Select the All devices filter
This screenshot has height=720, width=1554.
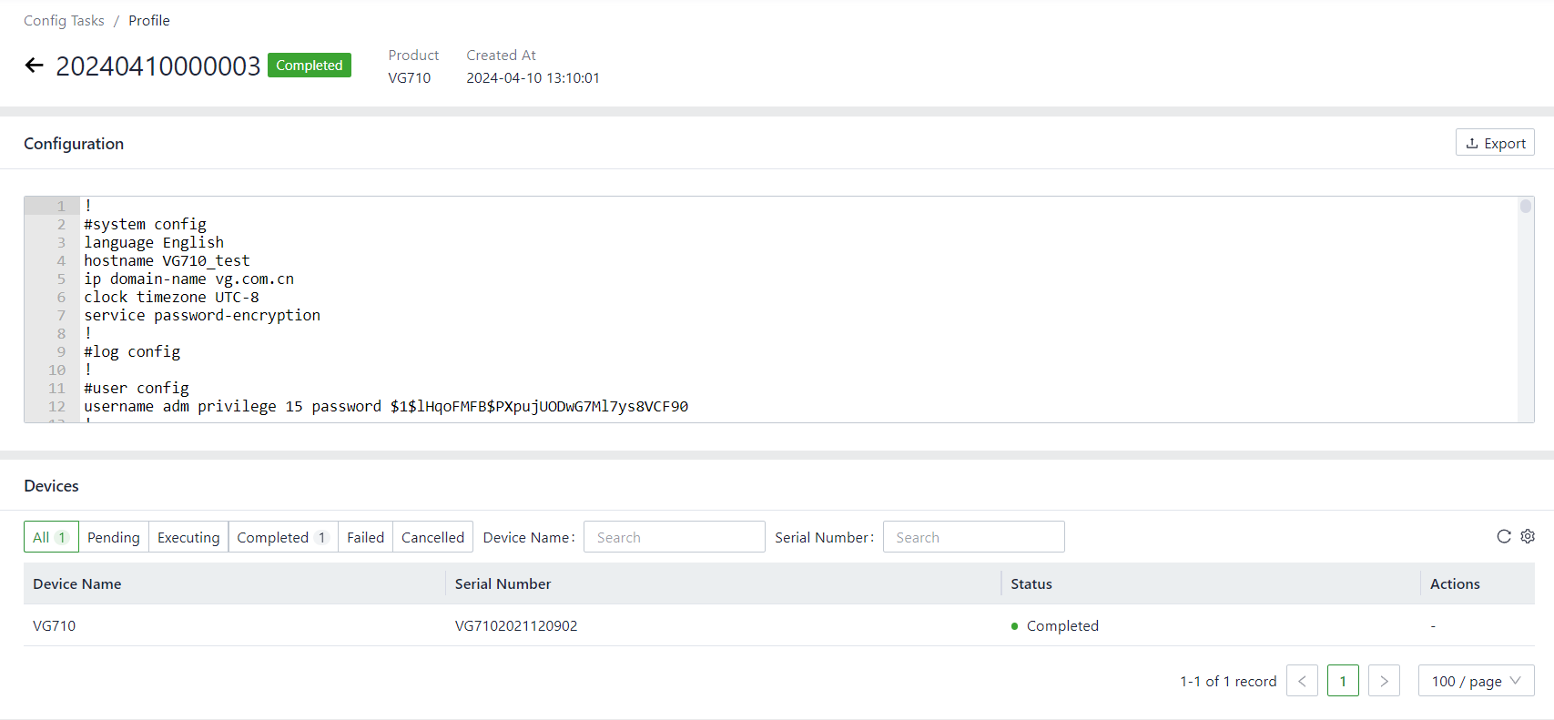(51, 537)
